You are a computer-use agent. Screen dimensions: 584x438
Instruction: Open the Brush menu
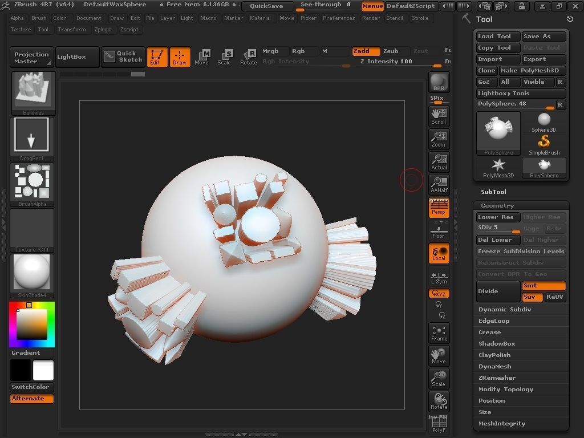click(39, 18)
